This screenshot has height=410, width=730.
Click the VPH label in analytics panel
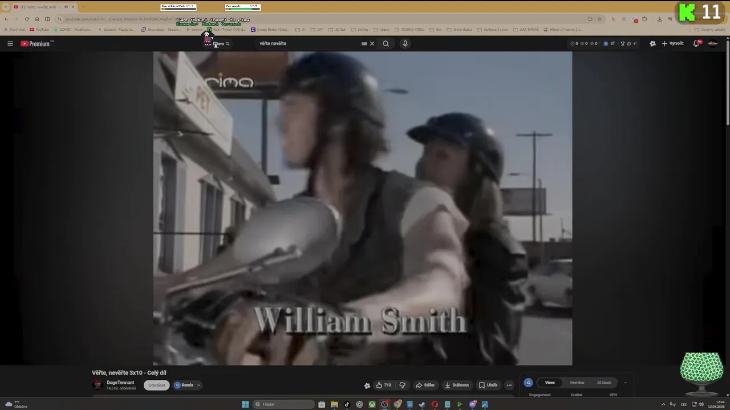point(613,395)
